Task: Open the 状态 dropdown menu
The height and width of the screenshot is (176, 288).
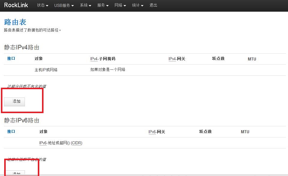Action: pos(43,5)
